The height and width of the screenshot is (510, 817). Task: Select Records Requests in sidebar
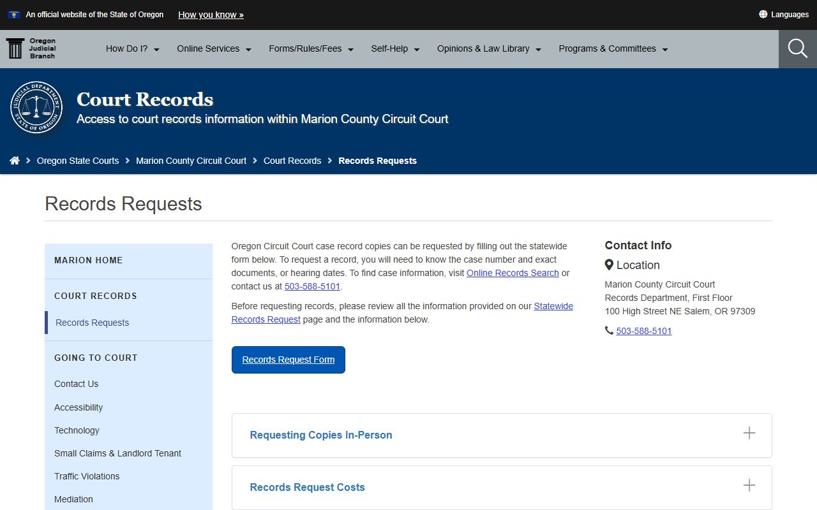pos(93,323)
